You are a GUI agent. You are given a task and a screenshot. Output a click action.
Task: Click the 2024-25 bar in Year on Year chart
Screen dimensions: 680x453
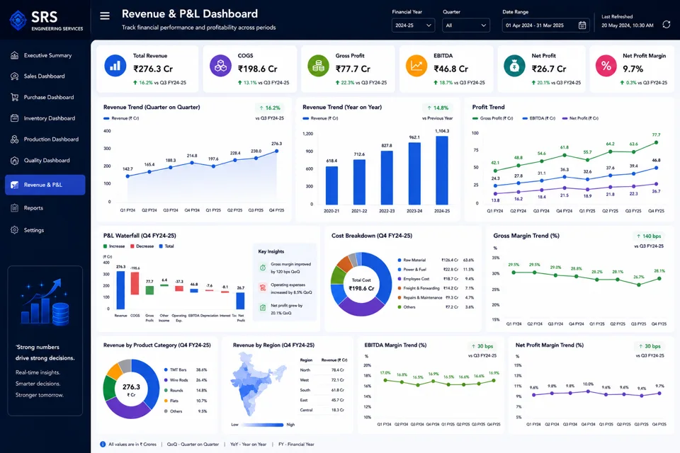[442, 171]
